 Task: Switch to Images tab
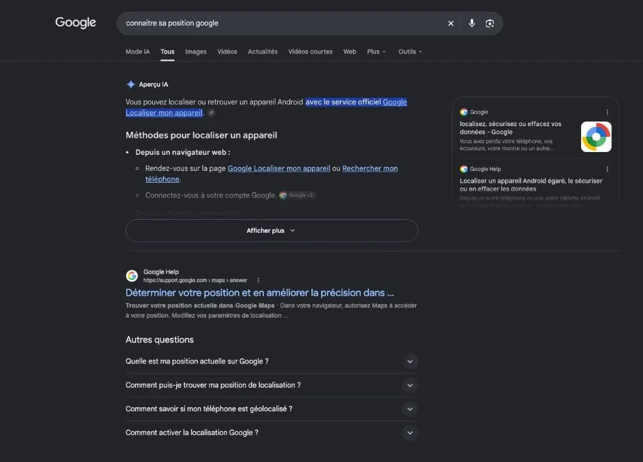[196, 52]
